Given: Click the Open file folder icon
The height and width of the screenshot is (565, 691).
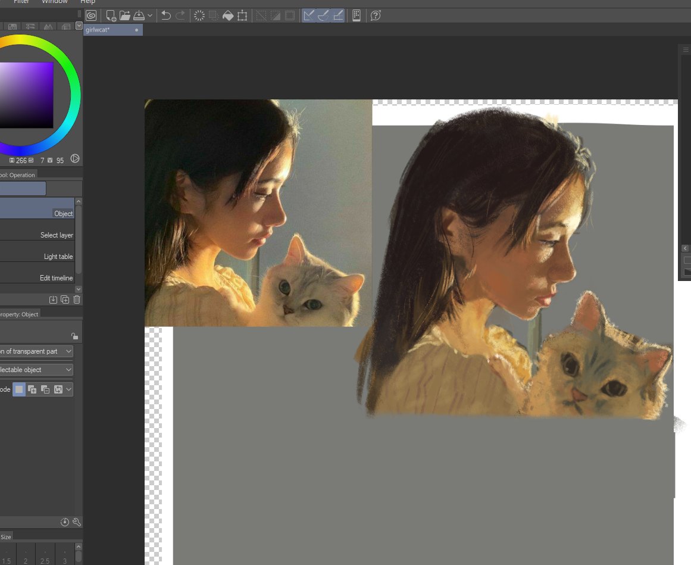Looking at the screenshot, I should 125,16.
